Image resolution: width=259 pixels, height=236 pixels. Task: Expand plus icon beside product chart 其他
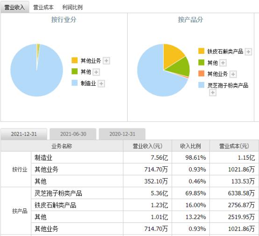click(223, 63)
